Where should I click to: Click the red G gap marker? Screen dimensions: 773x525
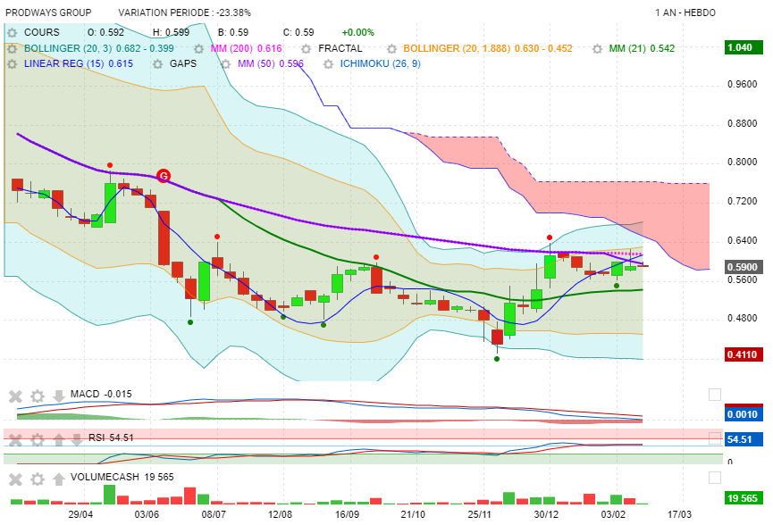tap(164, 175)
